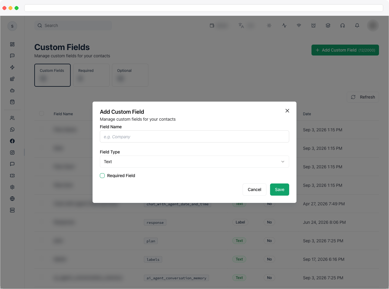Enable the Required Field checkbox
Screen dimensions: 389x289
[102, 176]
